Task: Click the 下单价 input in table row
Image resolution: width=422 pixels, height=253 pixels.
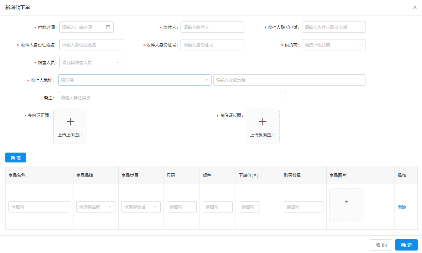Action: tap(249, 207)
